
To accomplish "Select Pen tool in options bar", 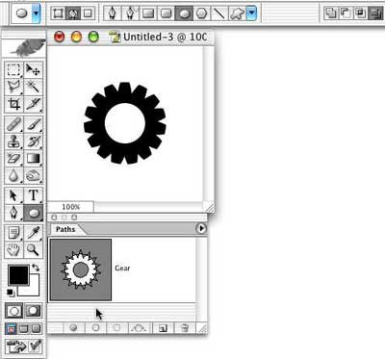I will (x=113, y=13).
